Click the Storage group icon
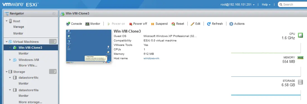307x104 pixels. point(10,72)
